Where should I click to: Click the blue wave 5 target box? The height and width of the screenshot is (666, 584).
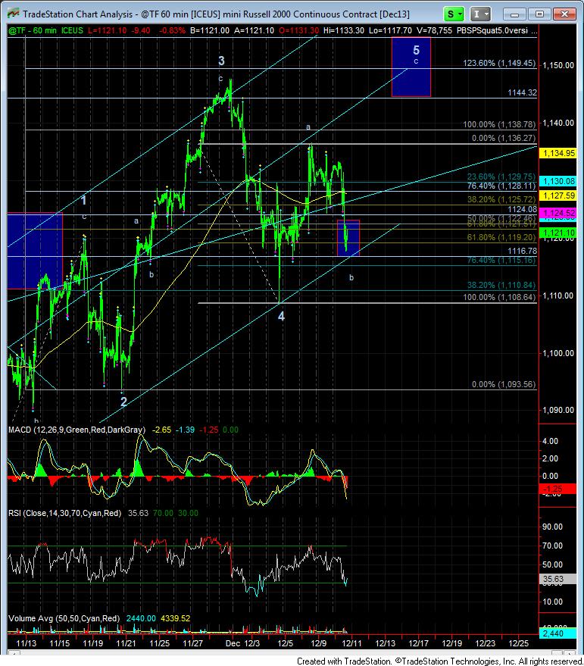click(411, 67)
